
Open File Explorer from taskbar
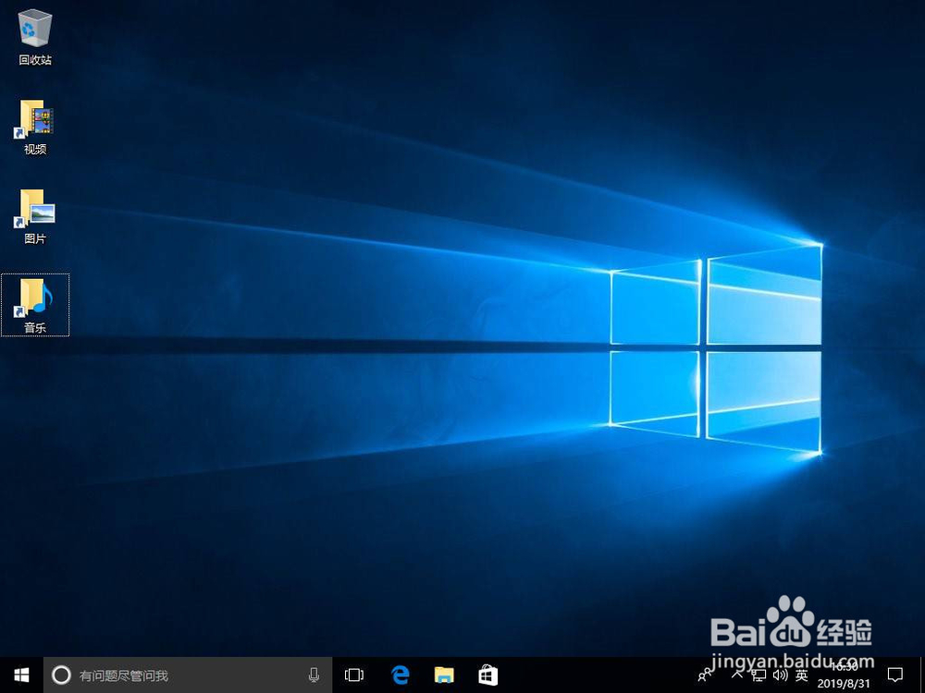click(444, 675)
